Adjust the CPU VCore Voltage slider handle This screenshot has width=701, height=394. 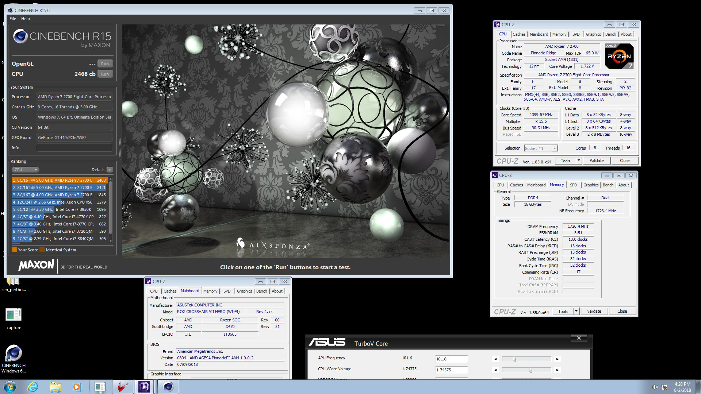coord(530,370)
